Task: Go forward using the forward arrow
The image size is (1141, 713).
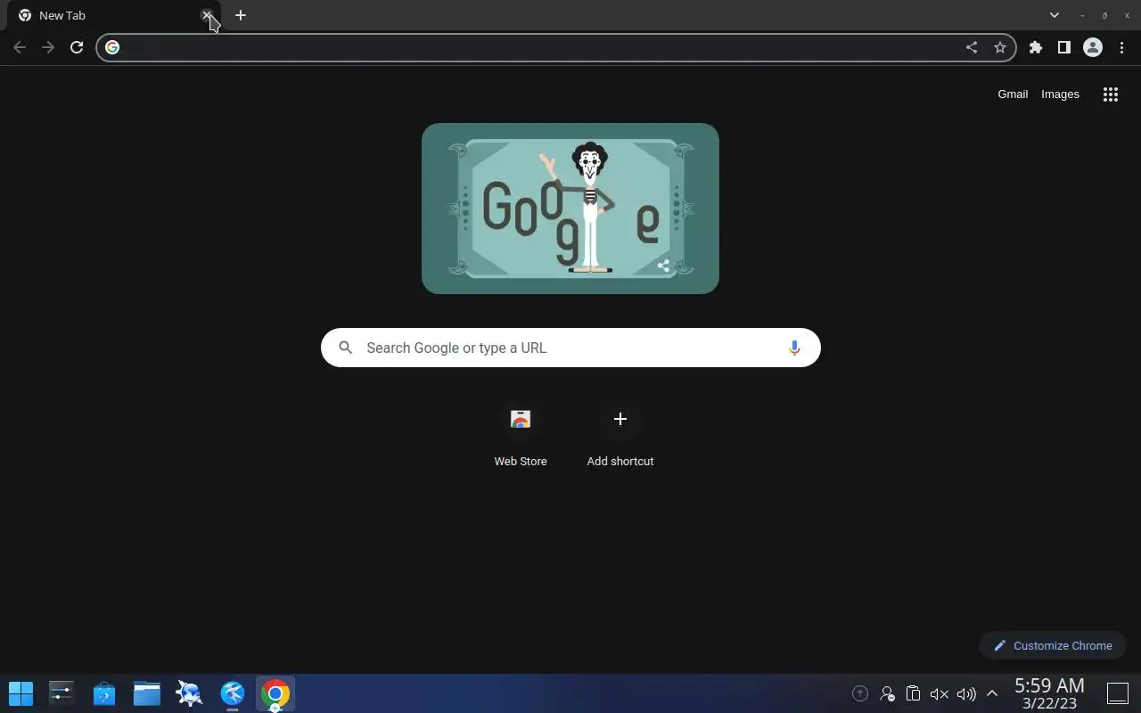Action: (x=48, y=47)
